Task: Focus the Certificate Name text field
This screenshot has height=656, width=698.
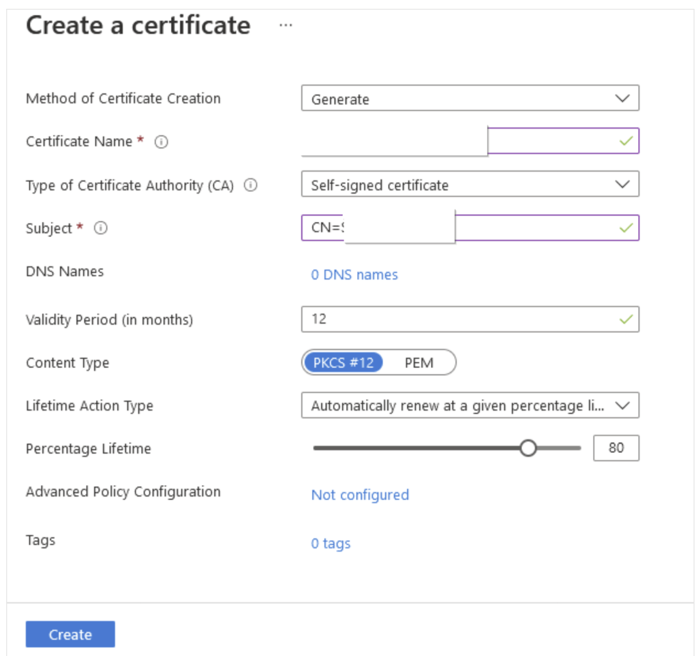Action: [x=552, y=141]
